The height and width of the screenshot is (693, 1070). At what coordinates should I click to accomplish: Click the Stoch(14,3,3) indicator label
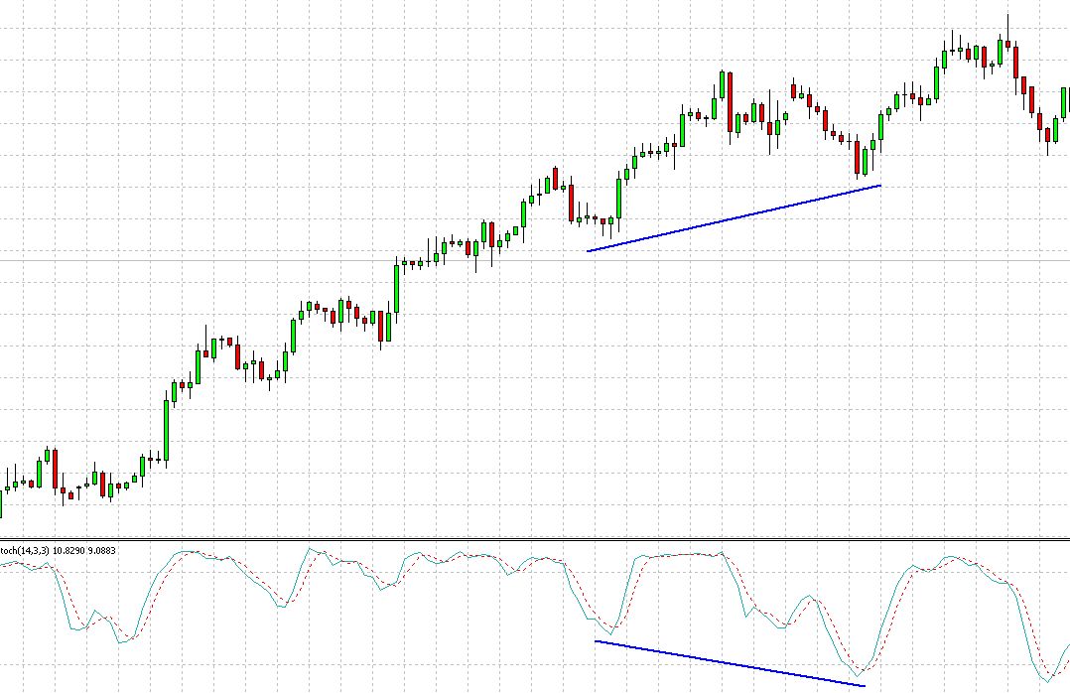point(24,550)
